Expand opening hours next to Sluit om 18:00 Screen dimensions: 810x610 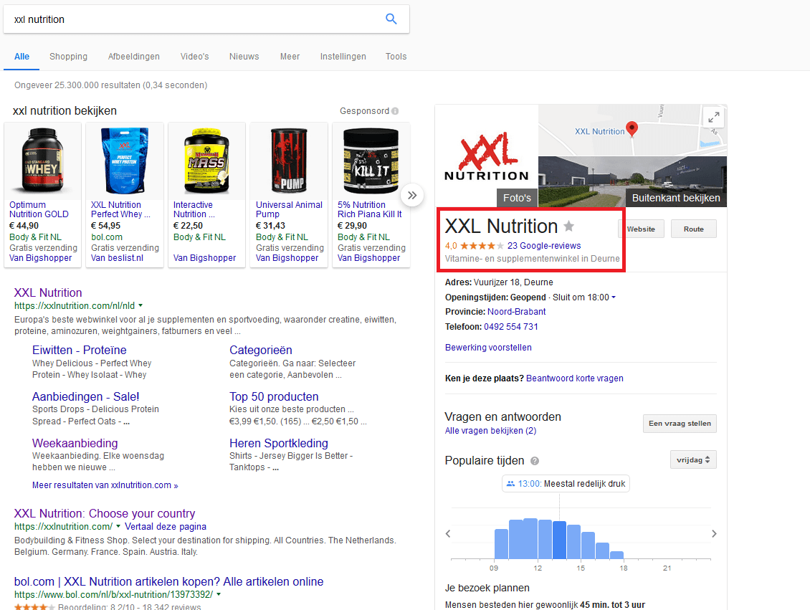pyautogui.click(x=614, y=297)
